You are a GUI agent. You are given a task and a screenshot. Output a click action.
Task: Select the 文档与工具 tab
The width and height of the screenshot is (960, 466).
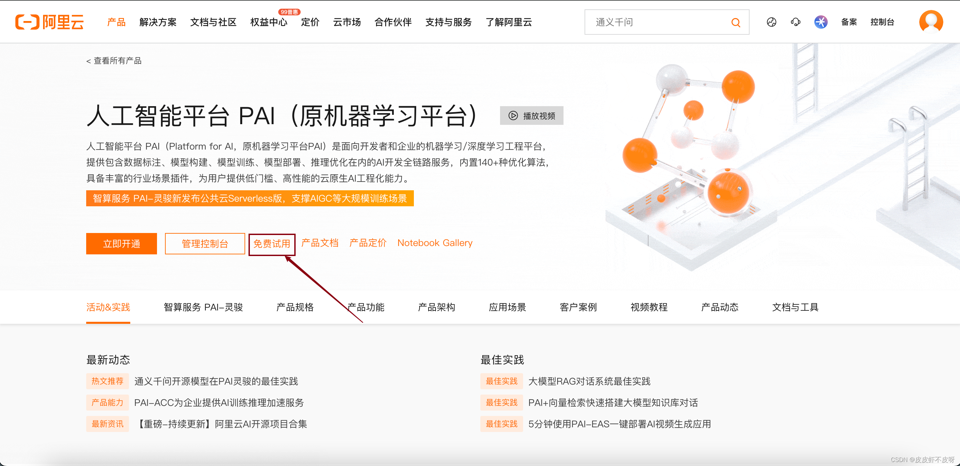point(795,307)
